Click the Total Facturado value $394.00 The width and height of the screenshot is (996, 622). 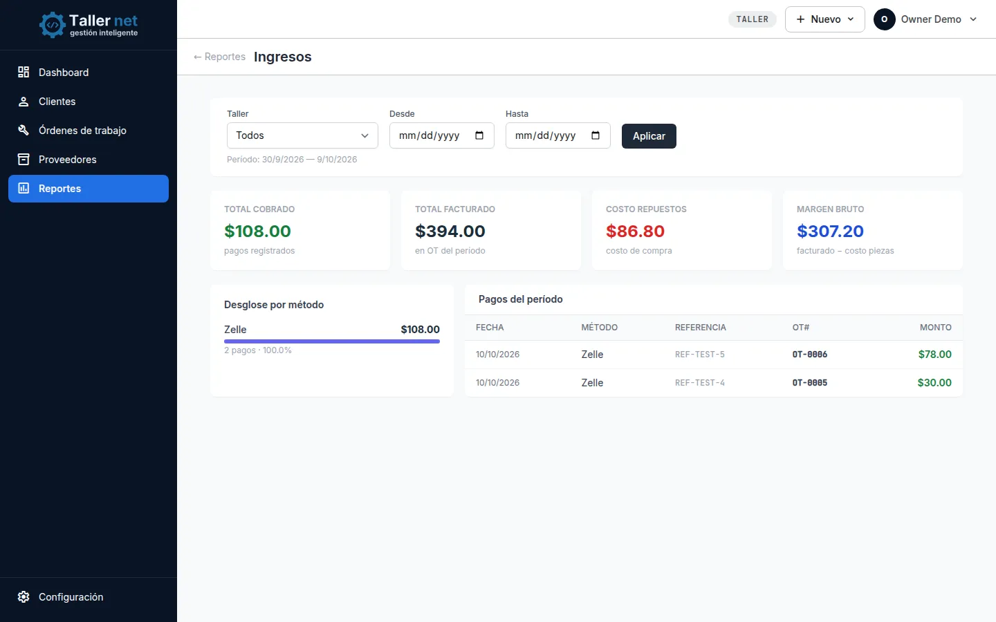(x=450, y=231)
